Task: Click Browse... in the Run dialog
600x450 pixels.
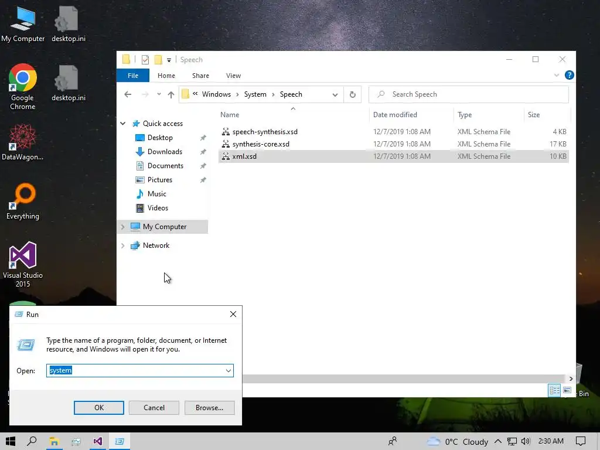Action: click(209, 408)
